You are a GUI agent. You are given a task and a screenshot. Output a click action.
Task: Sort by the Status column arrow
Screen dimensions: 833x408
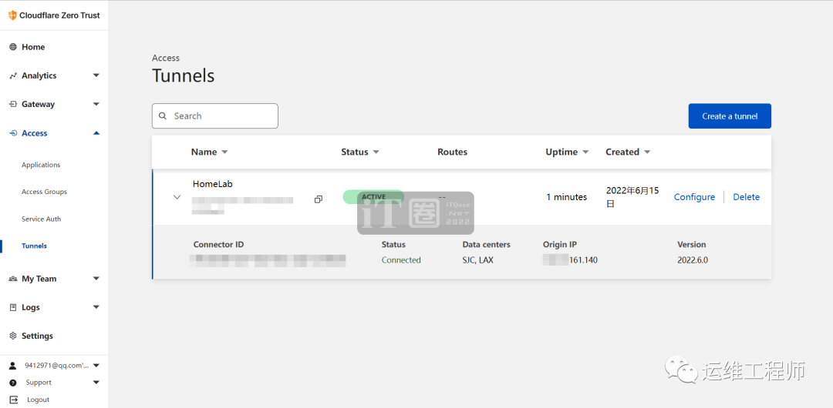click(376, 152)
